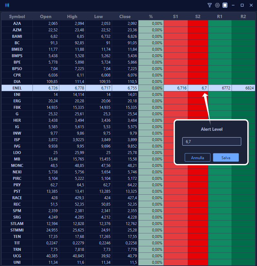Click DIA low value 109,55
The height and width of the screenshot is (266, 257).
[x=99, y=82]
